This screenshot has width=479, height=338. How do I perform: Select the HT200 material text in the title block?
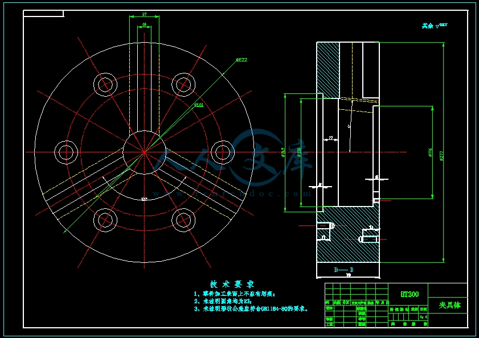point(410,294)
